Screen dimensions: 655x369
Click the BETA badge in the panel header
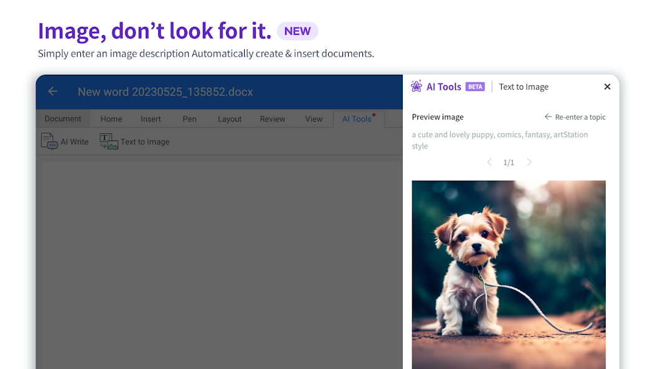coord(475,87)
